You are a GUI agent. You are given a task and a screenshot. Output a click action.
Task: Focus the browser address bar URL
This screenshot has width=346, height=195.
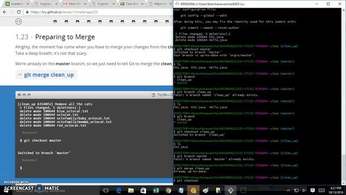pos(64,12)
